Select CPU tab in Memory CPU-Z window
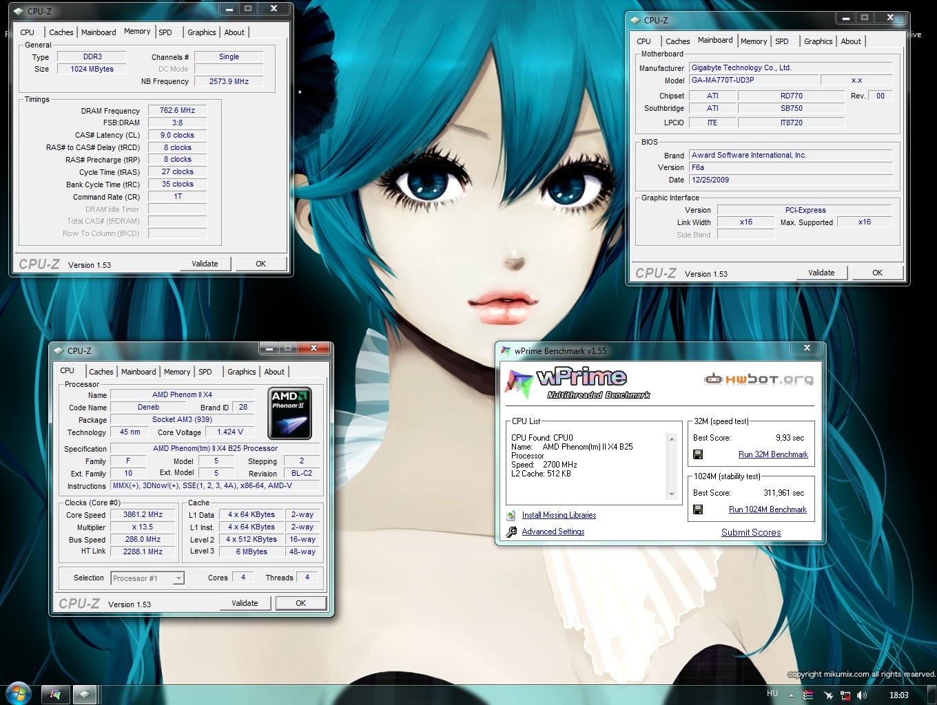The height and width of the screenshot is (705, 937). 28,32
